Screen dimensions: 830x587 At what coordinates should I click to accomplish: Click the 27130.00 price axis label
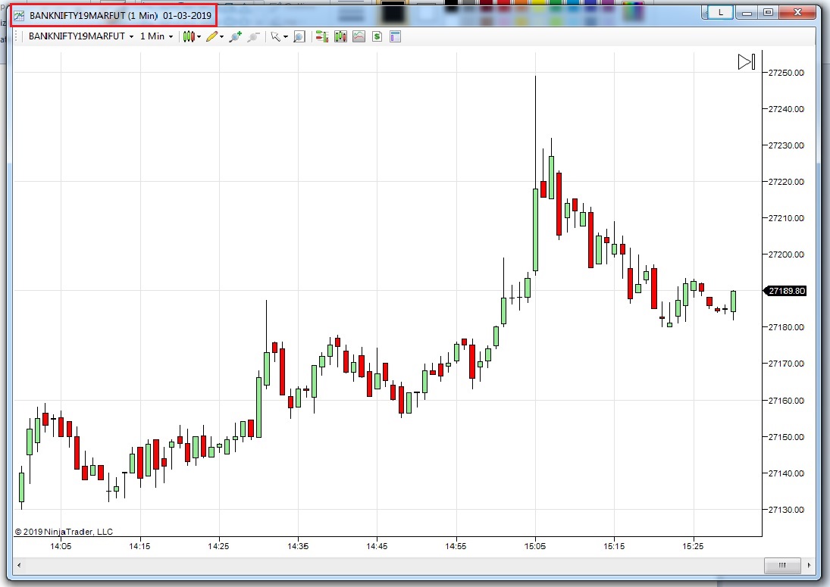coord(786,510)
